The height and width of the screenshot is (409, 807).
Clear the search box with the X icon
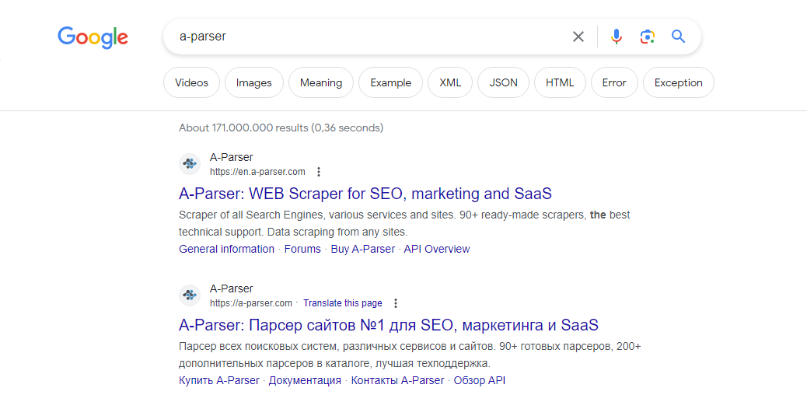tap(578, 37)
